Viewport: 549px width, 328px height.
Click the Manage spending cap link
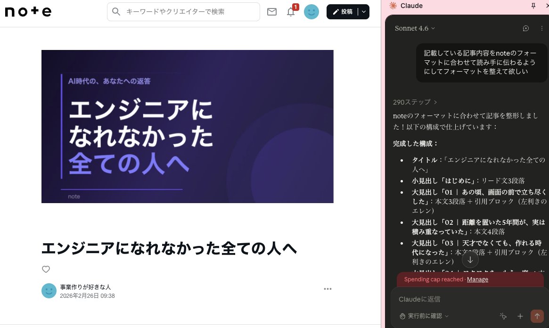[477, 279]
